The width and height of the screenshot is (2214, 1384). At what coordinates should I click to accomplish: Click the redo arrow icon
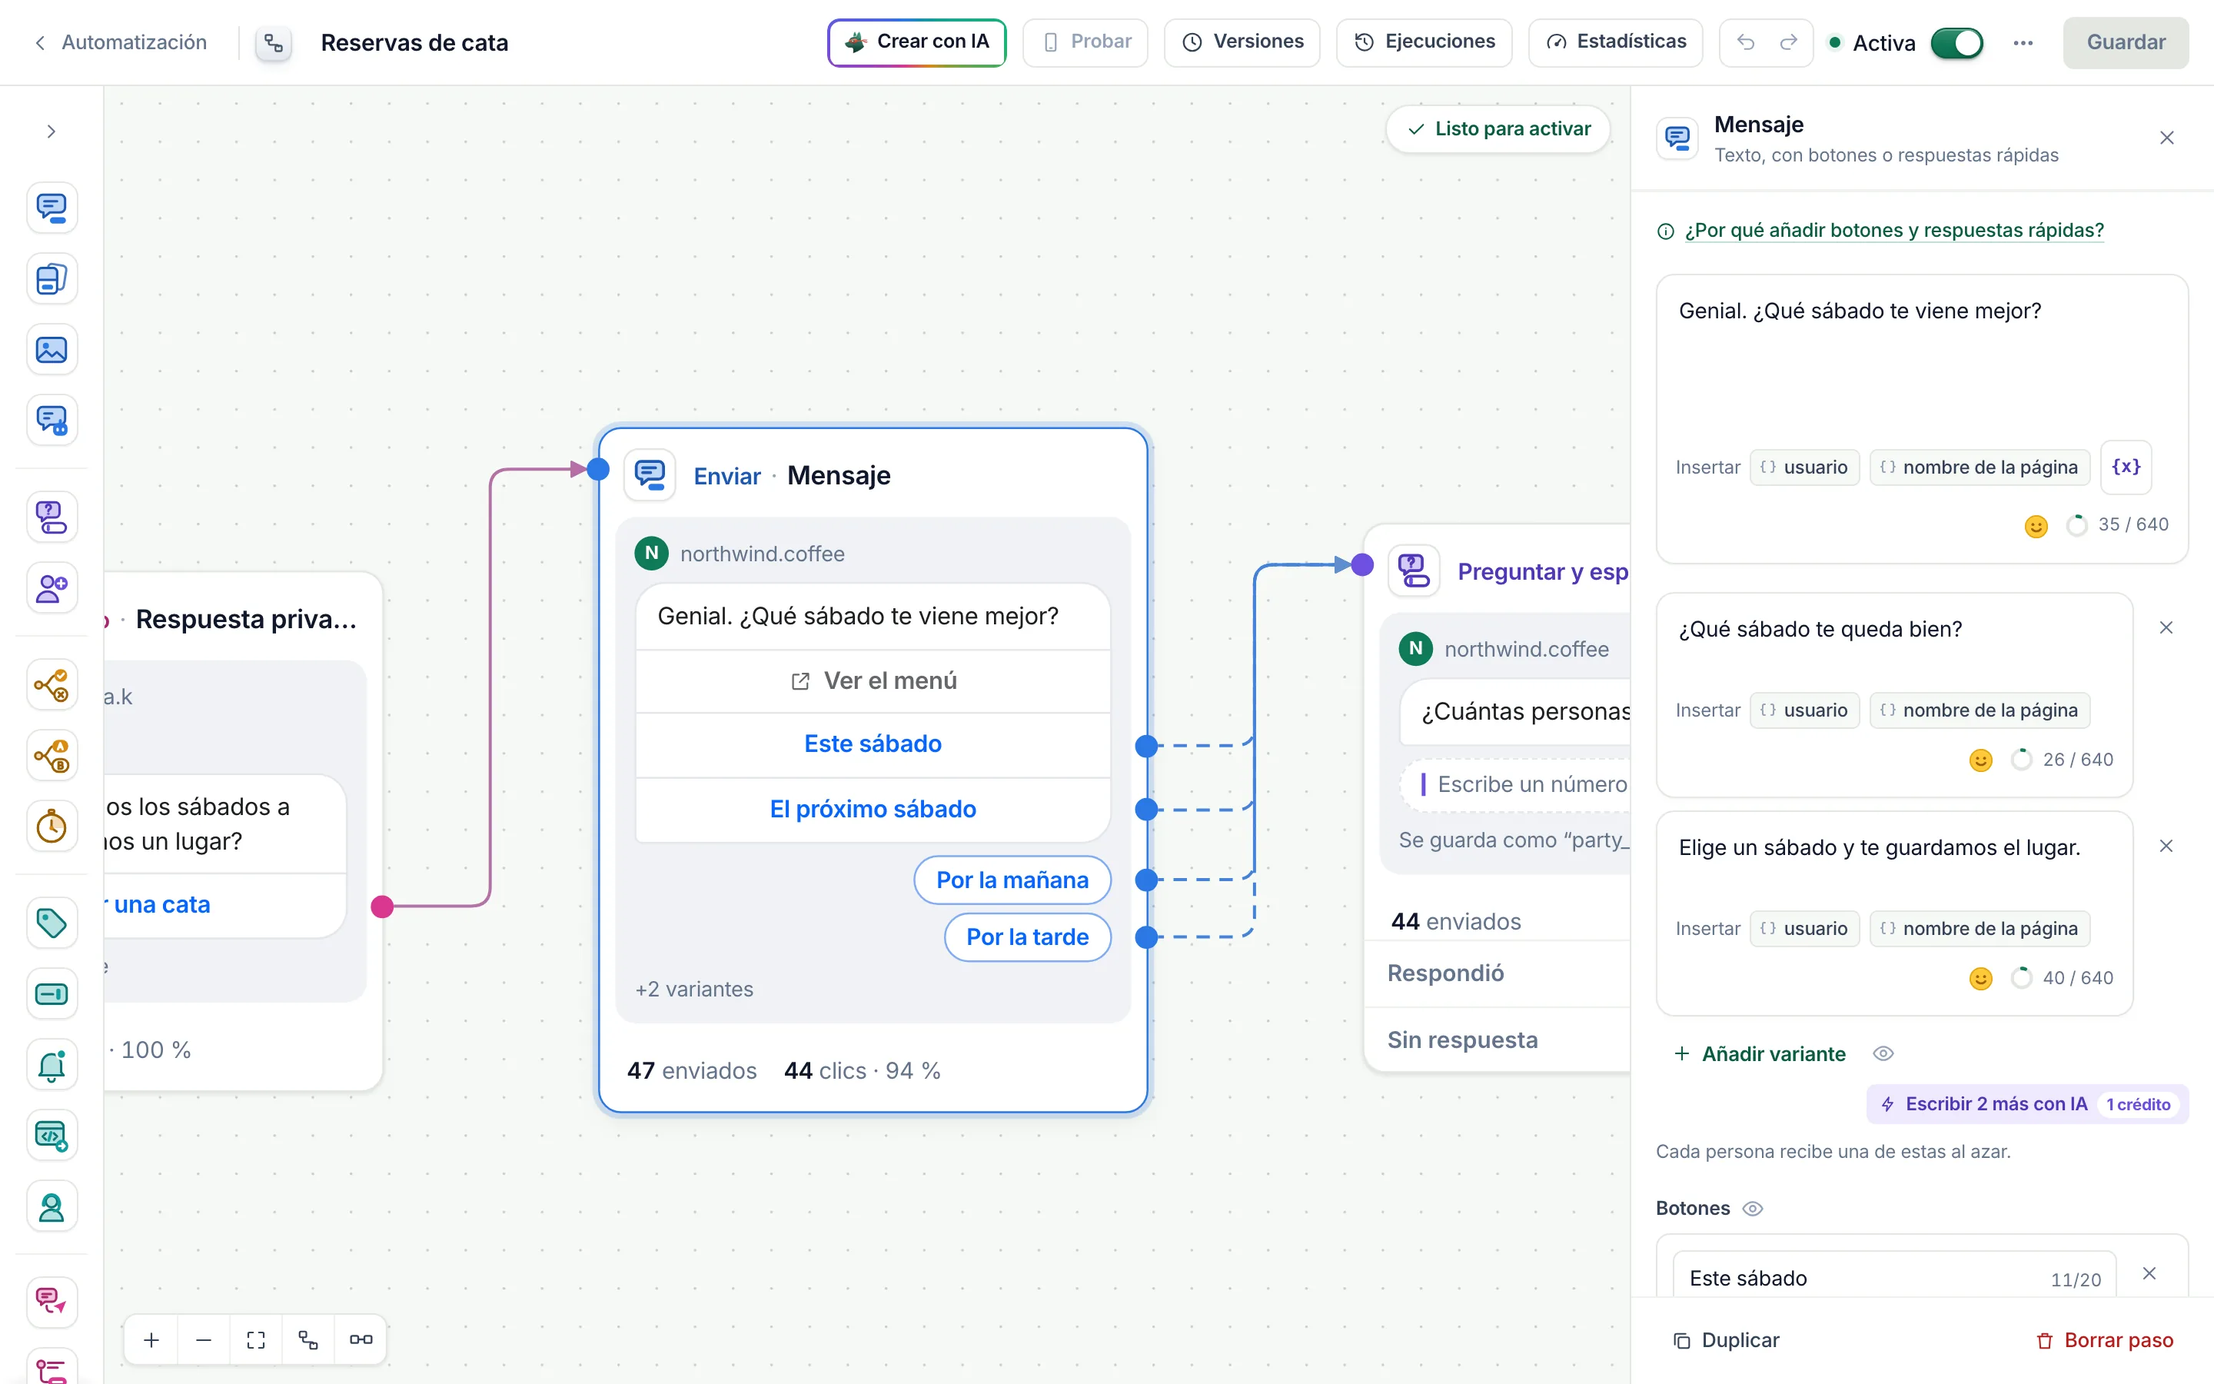1789,42
